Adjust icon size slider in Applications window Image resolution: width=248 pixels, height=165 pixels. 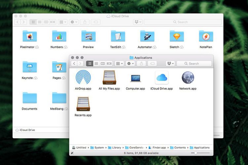pyautogui.click(x=200, y=153)
